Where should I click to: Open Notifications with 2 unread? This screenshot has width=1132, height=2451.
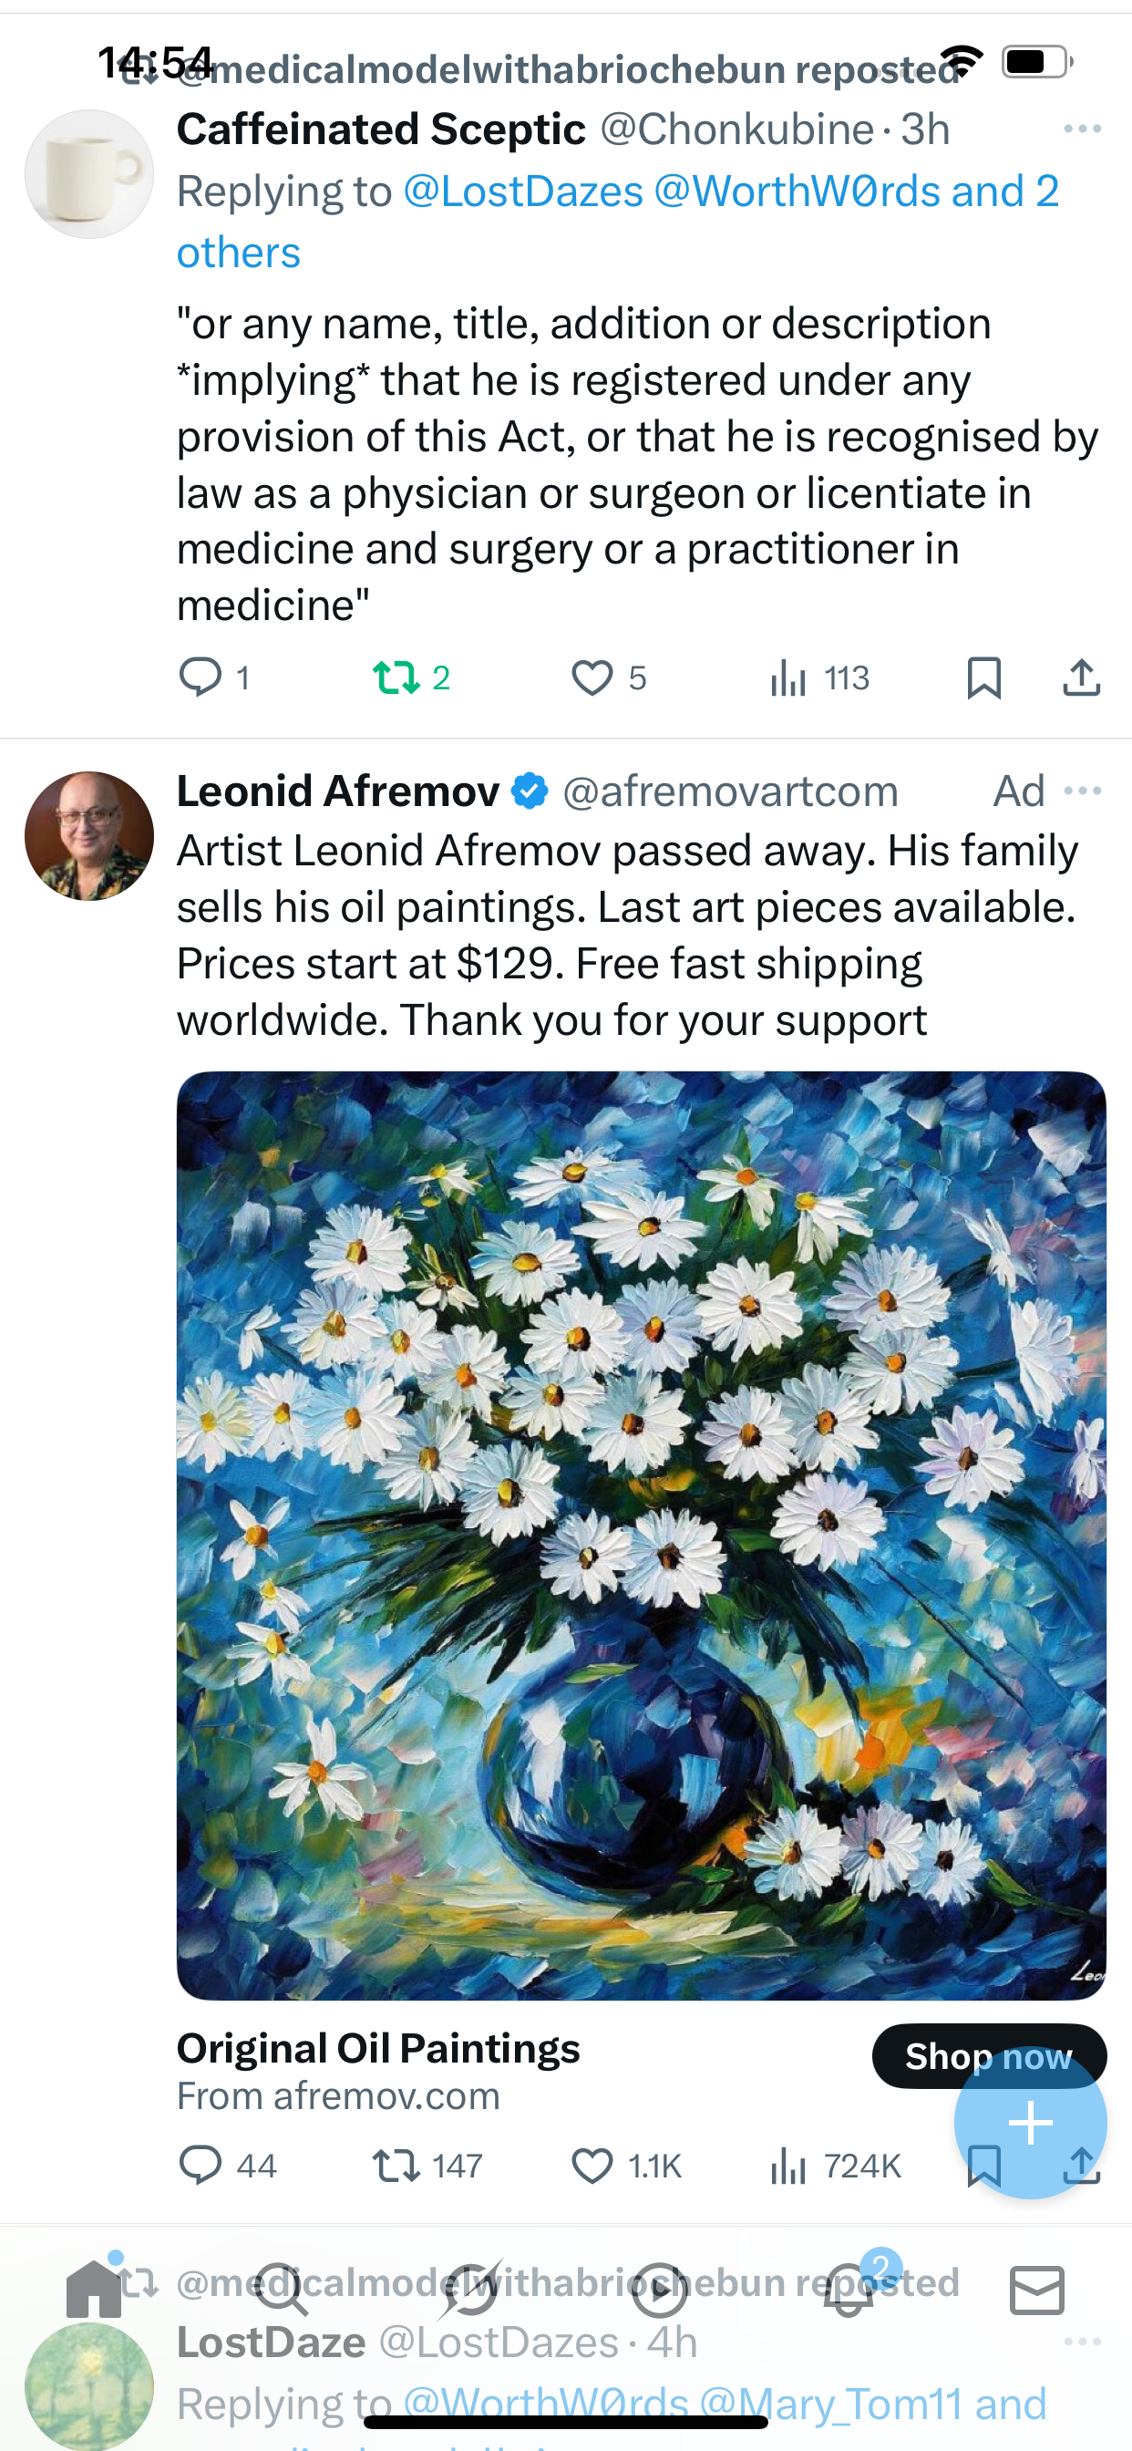coord(849,2291)
